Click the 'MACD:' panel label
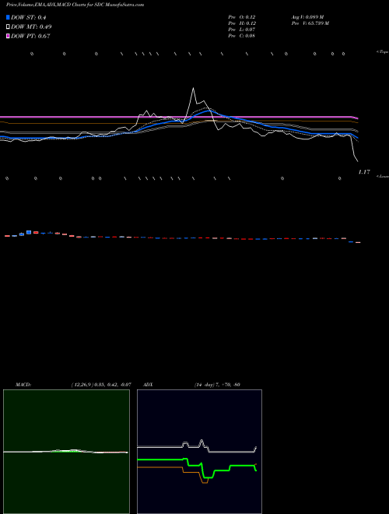The width and height of the screenshot is (389, 514). [x=23, y=385]
